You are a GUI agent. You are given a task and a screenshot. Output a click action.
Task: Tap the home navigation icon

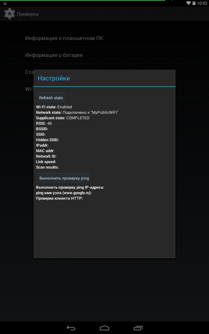point(104,328)
